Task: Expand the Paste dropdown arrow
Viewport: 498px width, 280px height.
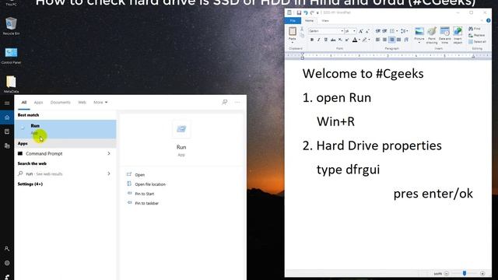Action: pyautogui.click(x=293, y=42)
